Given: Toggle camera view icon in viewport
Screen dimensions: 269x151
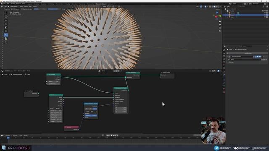Looking at the screenshot, I should [x=220, y=28].
